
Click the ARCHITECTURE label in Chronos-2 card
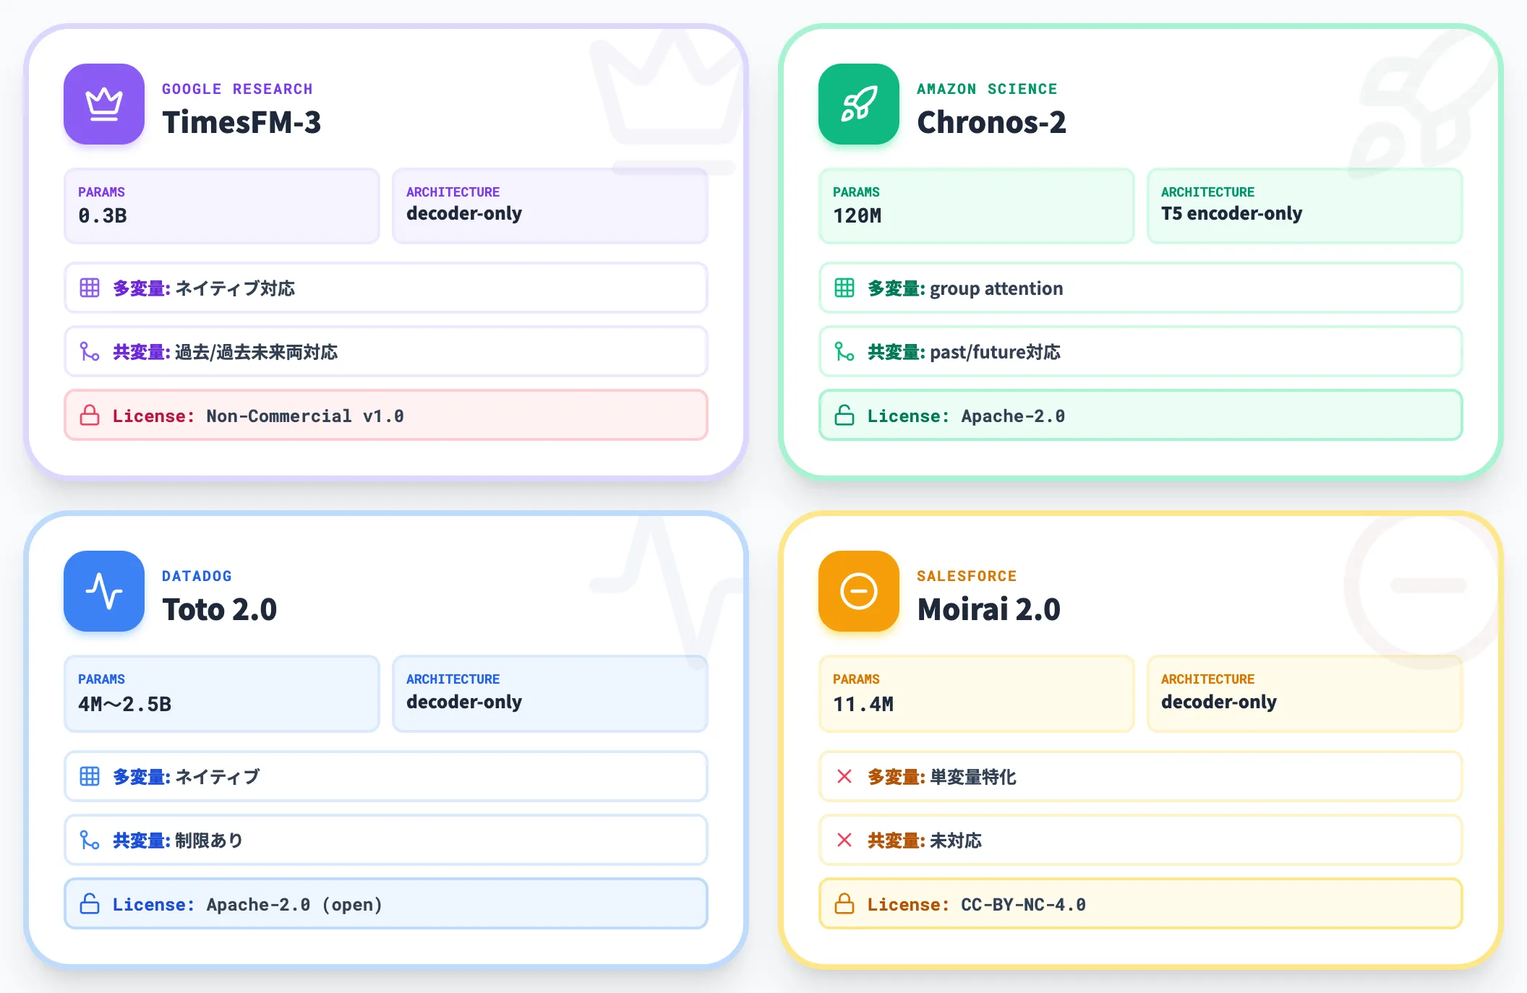[1207, 192]
